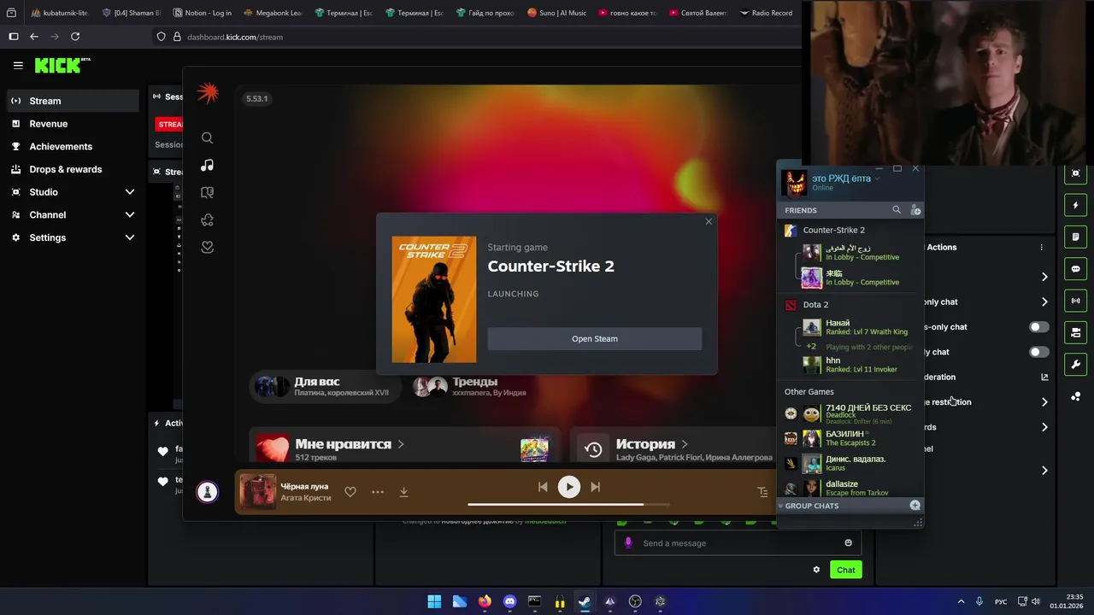Image resolution: width=1094 pixels, height=615 pixels.
Task: Click the lightning bolt icon in Kick's right toolbar
Action: (1075, 205)
